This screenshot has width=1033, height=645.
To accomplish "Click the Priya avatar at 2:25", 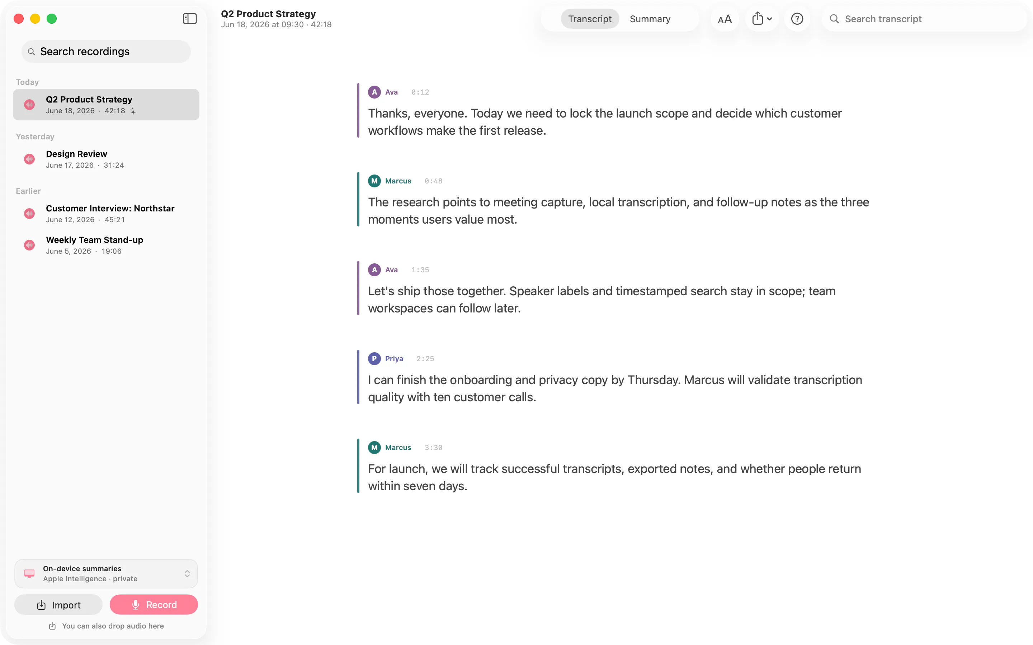I will click(x=374, y=359).
